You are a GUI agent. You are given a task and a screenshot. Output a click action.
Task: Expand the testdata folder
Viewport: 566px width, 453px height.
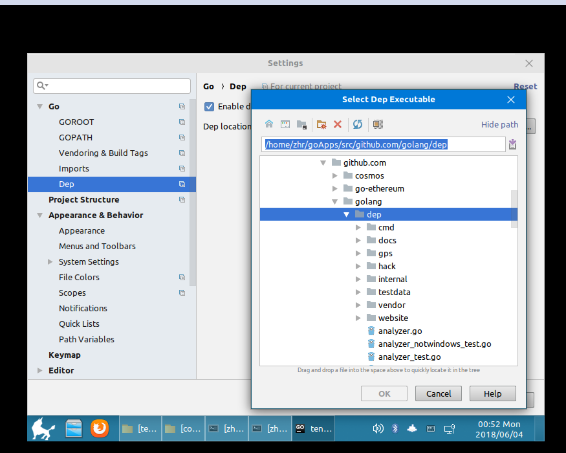tap(358, 293)
